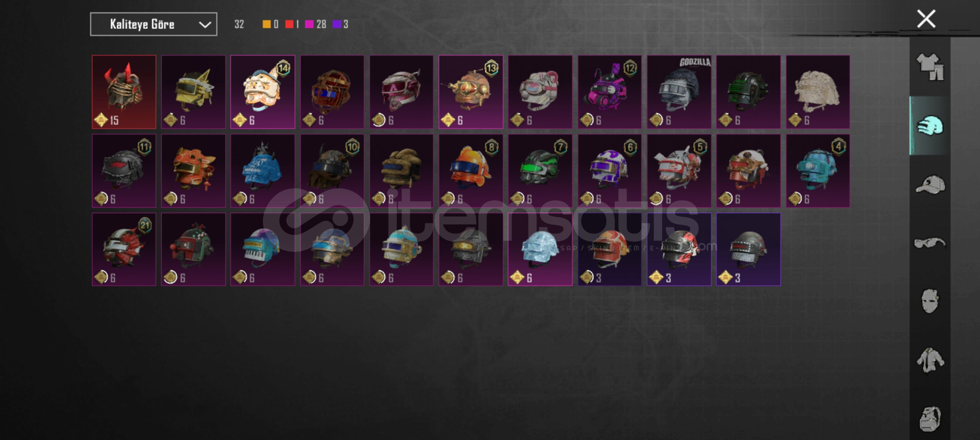Screen dimensions: 980x440
Task: Open the Kaliteye Göre sort dropdown
Action: coord(153,24)
